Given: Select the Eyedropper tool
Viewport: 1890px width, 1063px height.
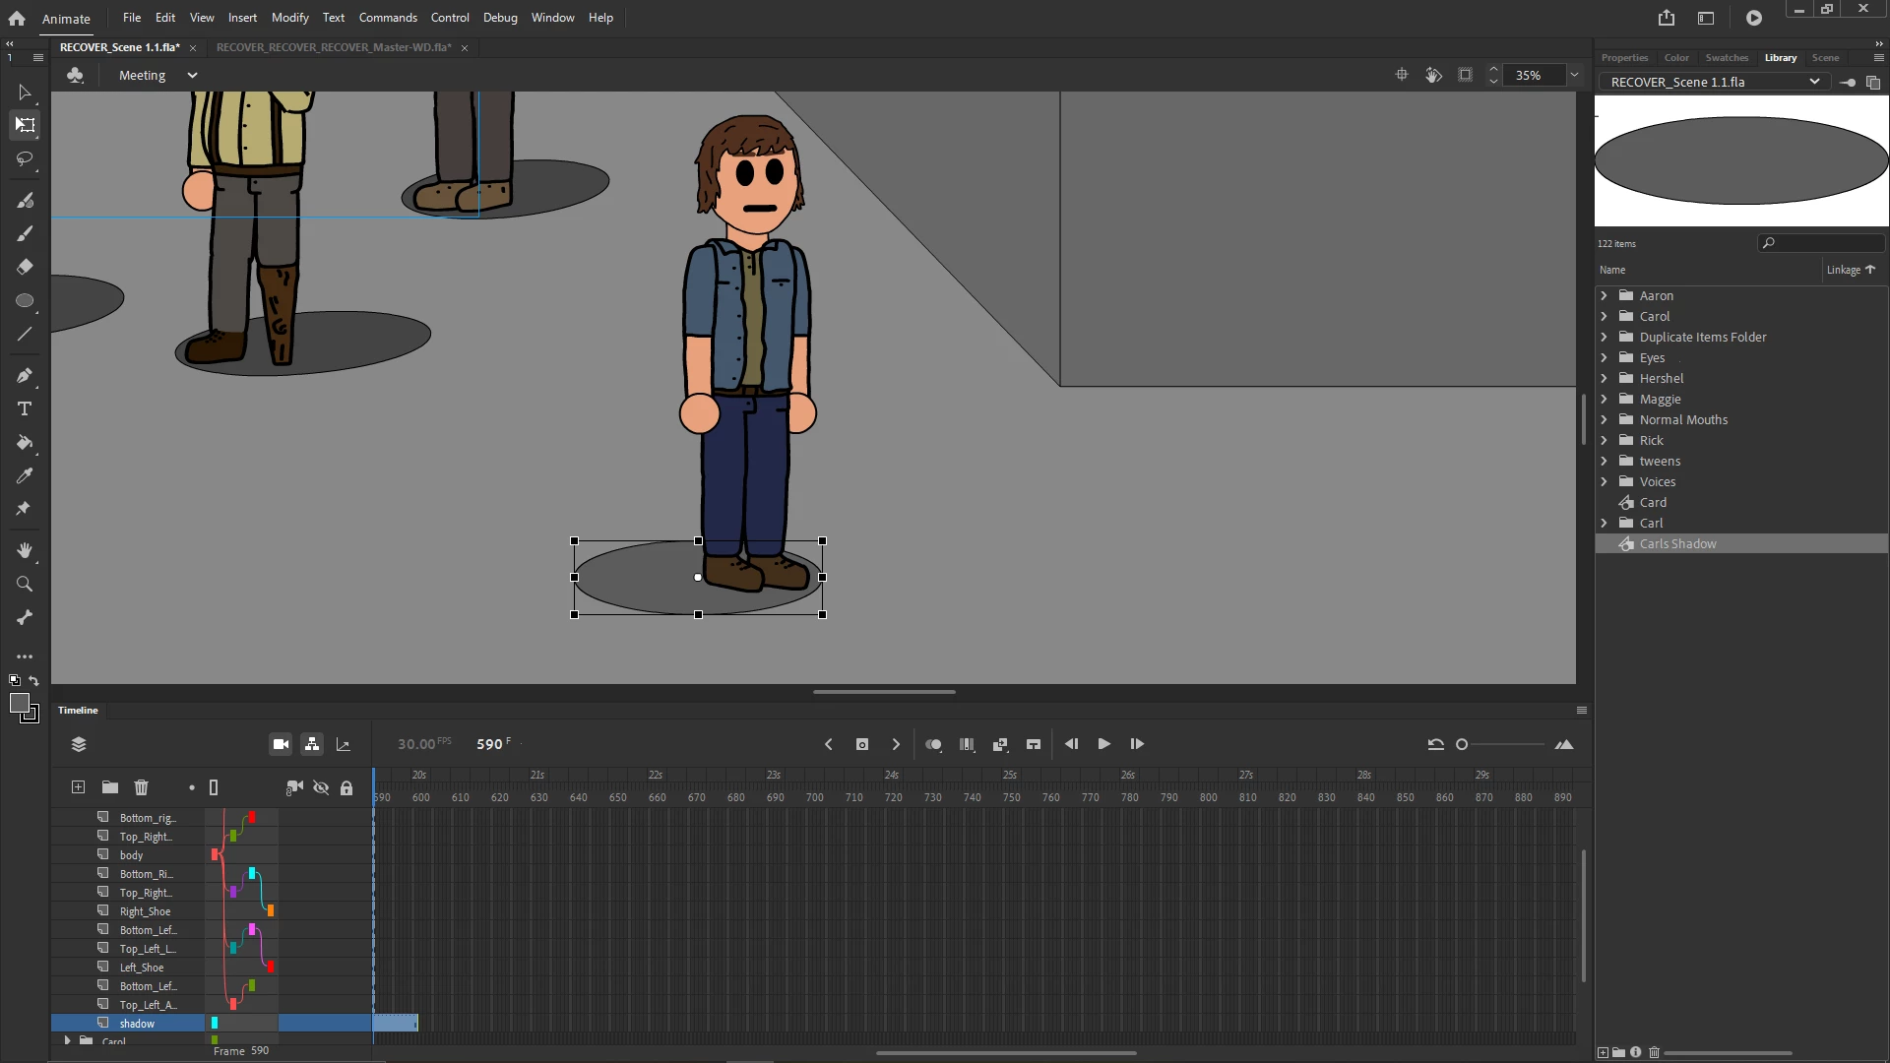Looking at the screenshot, I should (x=25, y=476).
